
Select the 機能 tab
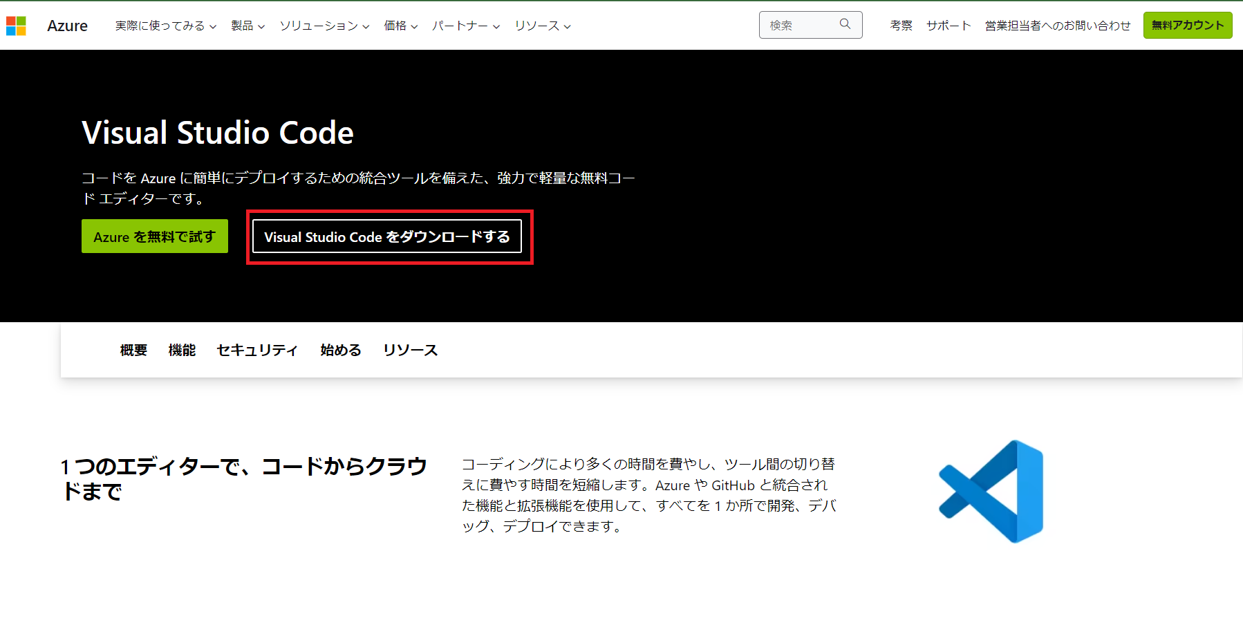[182, 351]
